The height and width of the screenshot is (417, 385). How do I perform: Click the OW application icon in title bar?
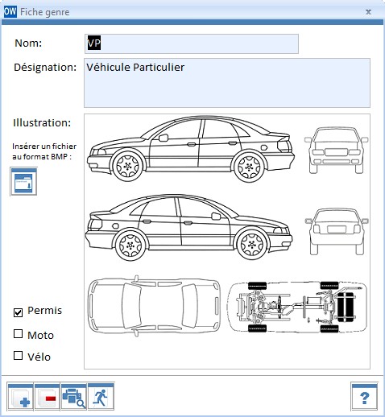tap(10, 12)
